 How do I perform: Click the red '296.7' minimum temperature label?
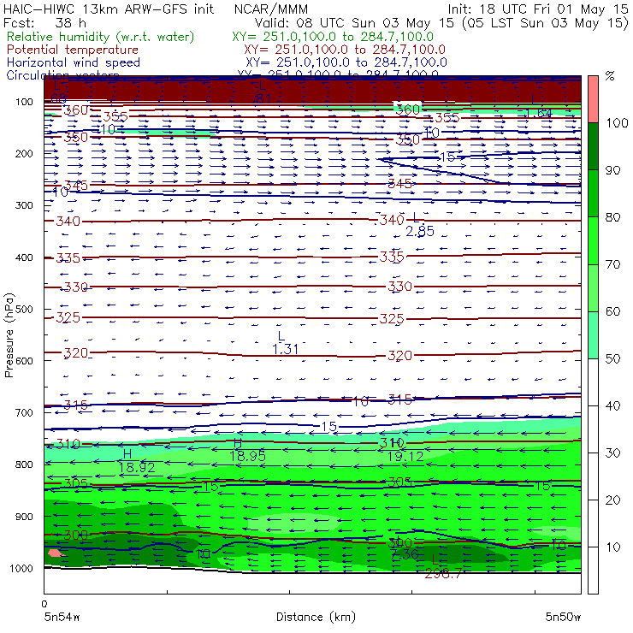point(442,573)
